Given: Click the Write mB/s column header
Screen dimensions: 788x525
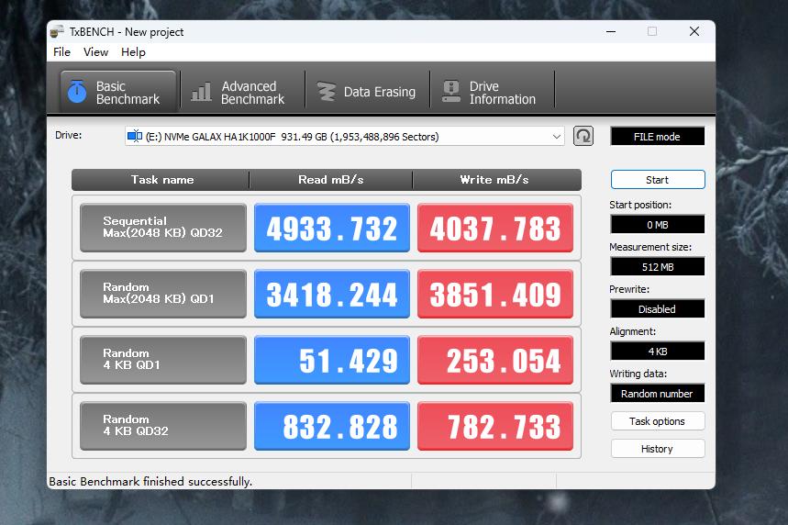Looking at the screenshot, I should pos(496,180).
